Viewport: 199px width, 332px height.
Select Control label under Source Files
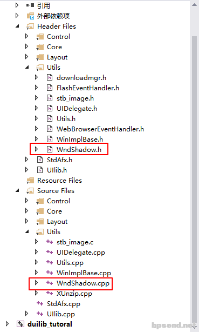click(x=59, y=201)
